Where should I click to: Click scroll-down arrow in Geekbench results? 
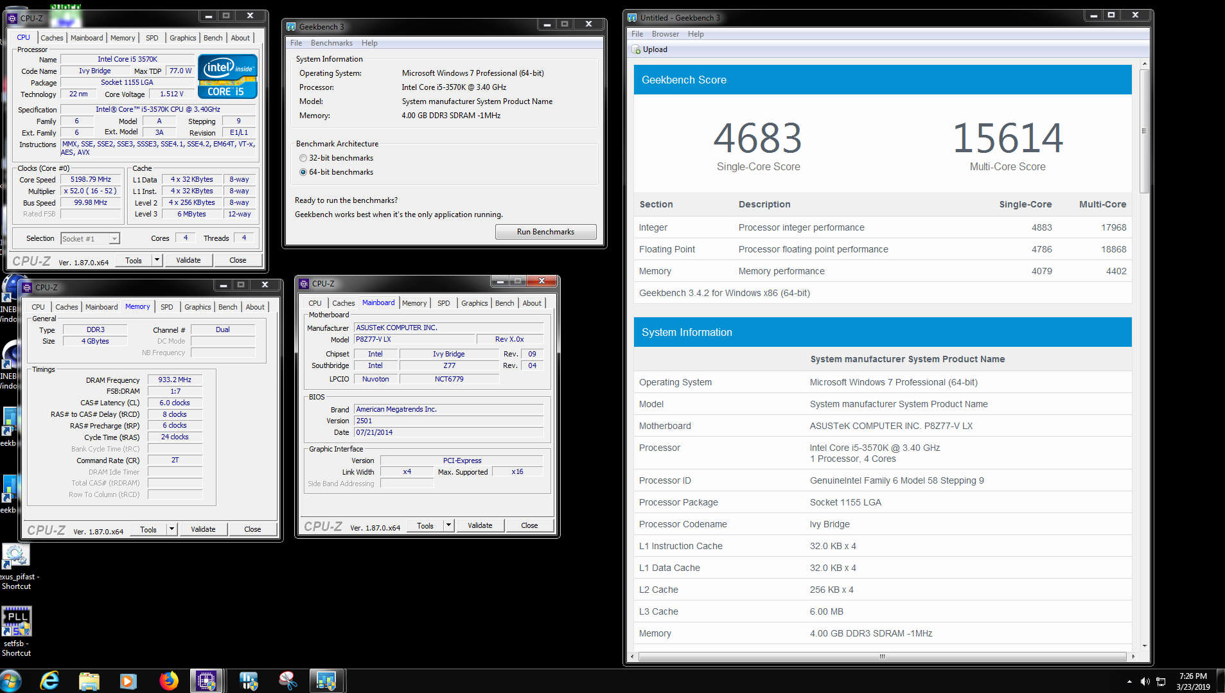pos(1145,646)
